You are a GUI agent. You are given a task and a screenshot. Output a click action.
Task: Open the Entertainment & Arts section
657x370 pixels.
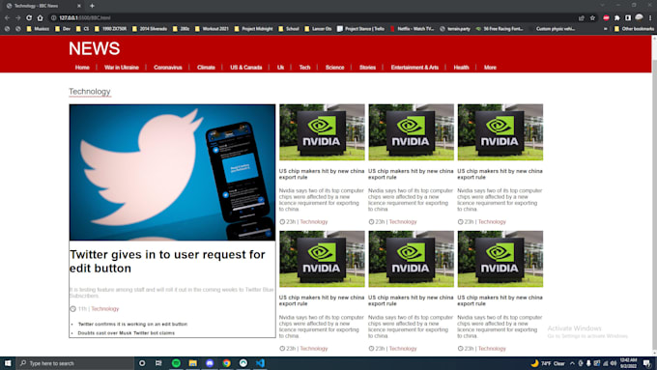point(414,68)
